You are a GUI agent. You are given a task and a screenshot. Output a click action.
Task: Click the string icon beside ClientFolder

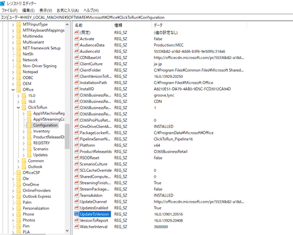click(76, 70)
